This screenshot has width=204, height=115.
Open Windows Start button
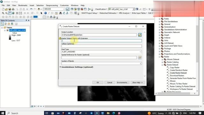(3, 113)
